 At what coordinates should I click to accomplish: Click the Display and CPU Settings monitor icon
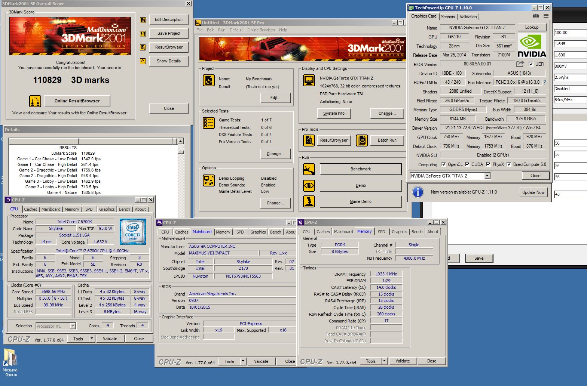pos(309,80)
